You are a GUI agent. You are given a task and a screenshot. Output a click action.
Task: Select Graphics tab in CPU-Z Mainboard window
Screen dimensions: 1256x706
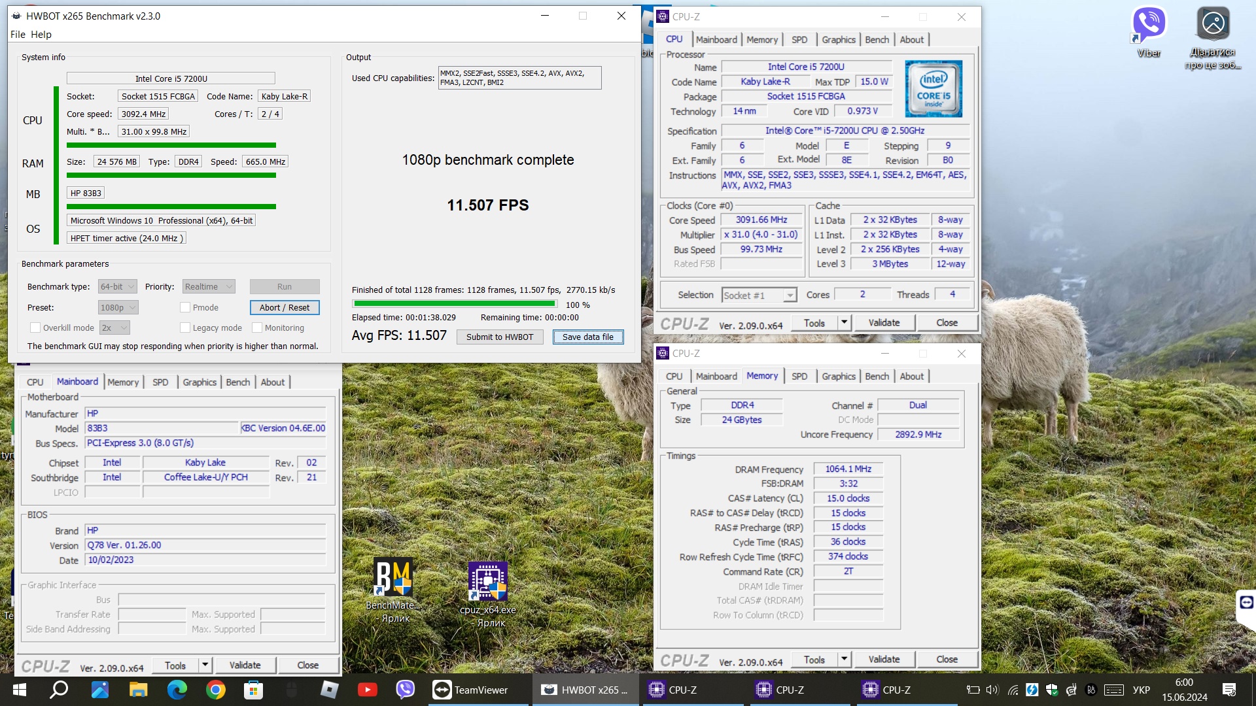[x=200, y=382]
